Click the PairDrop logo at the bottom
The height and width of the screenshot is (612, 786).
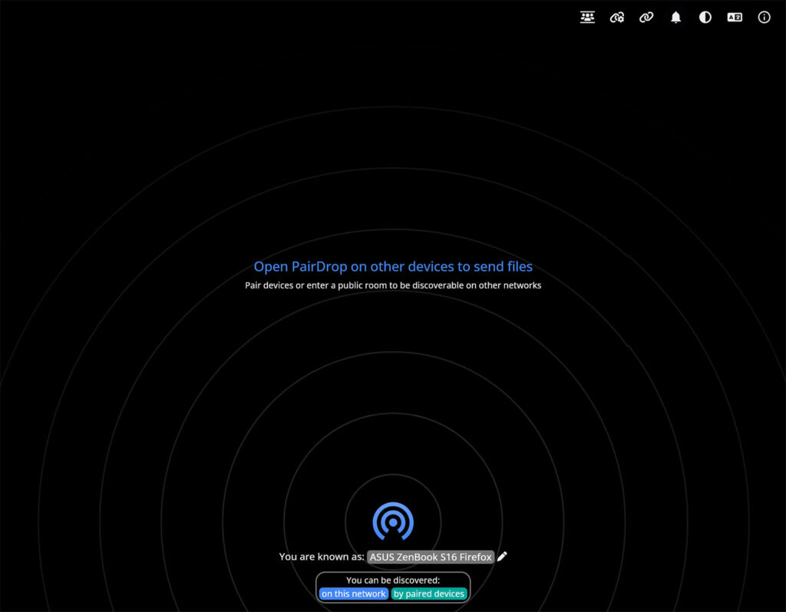(393, 522)
